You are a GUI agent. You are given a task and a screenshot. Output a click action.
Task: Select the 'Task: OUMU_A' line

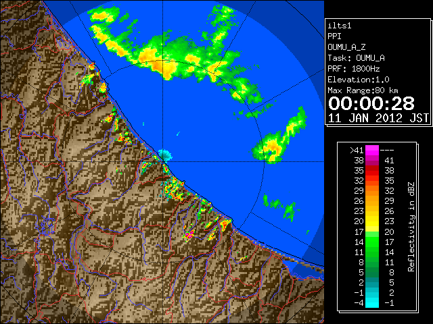pyautogui.click(x=356, y=58)
